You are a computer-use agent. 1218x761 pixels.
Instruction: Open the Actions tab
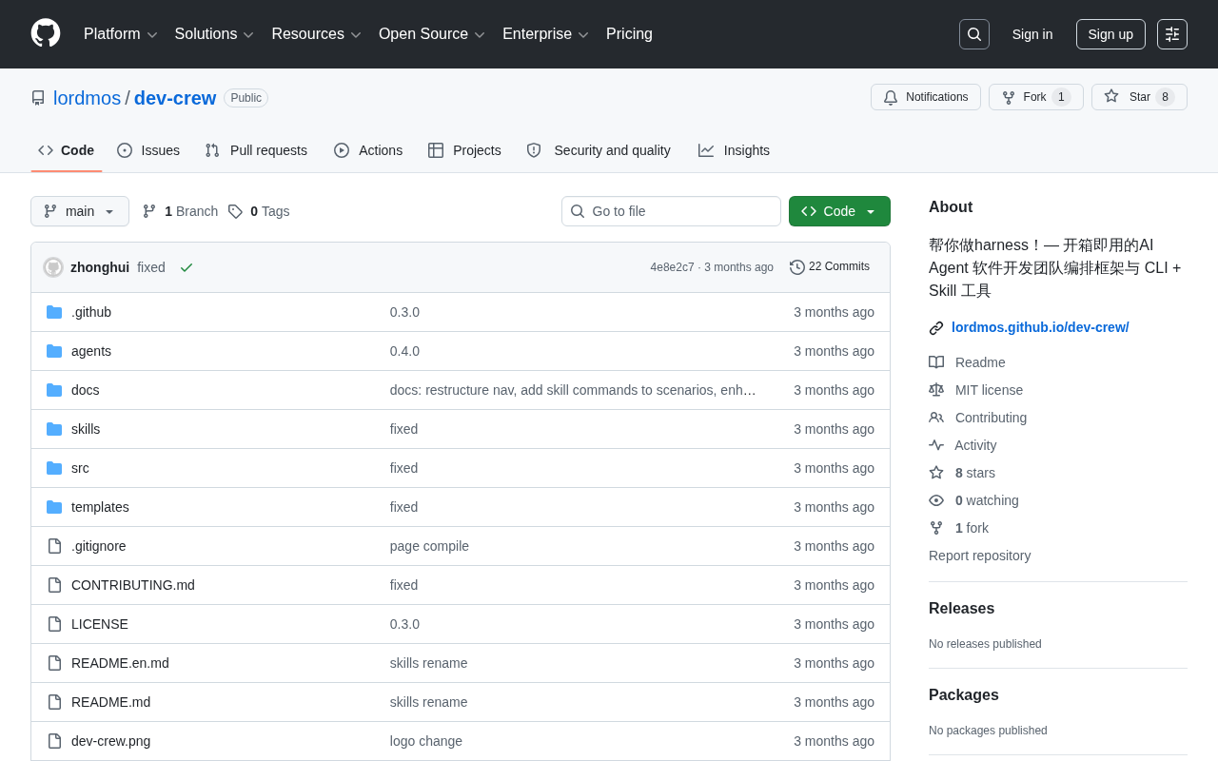(368, 150)
